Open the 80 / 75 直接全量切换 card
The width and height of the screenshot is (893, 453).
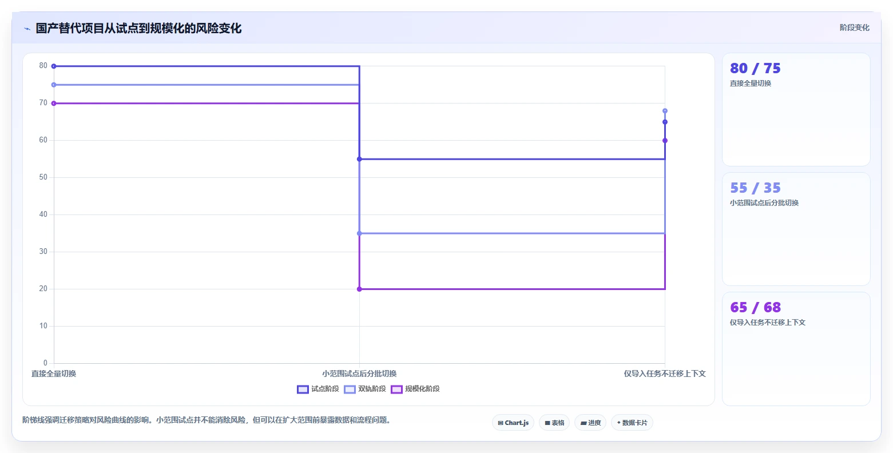click(796, 109)
